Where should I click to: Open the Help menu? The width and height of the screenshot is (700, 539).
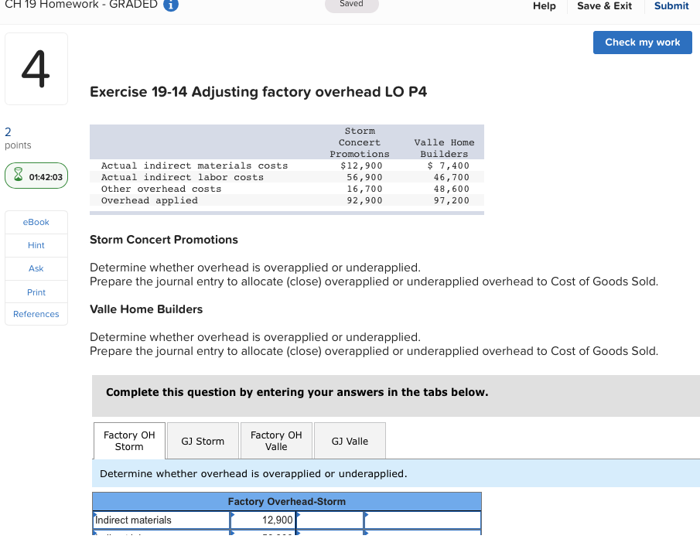click(x=544, y=5)
